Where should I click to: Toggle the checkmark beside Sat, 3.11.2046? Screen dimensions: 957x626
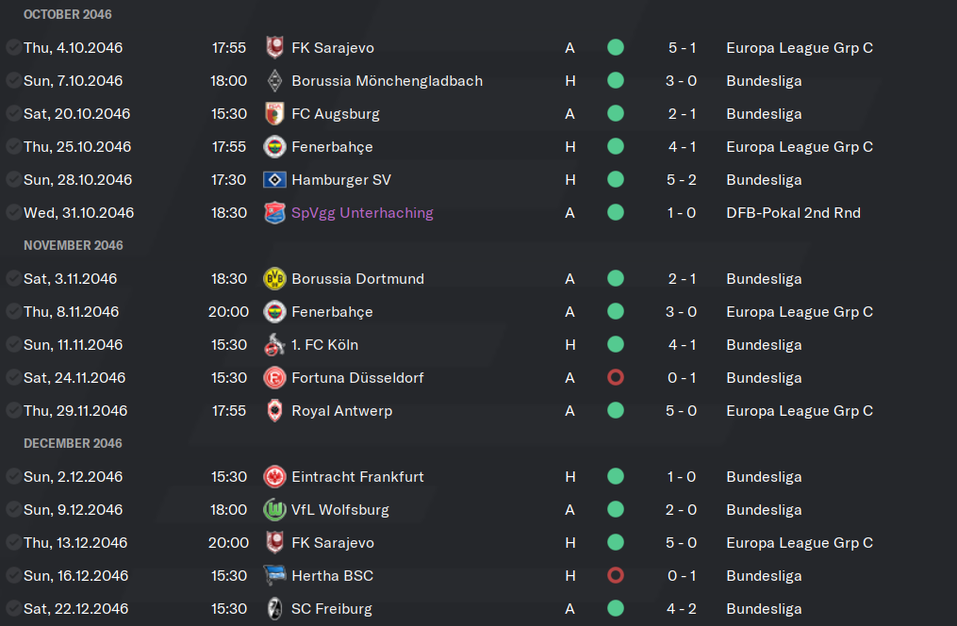[13, 278]
